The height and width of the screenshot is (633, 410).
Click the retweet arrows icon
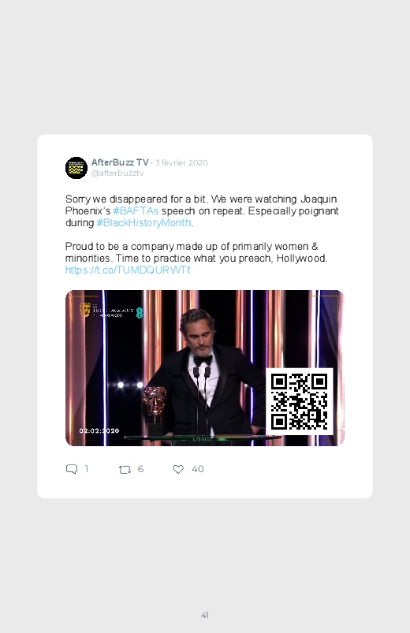pos(125,470)
